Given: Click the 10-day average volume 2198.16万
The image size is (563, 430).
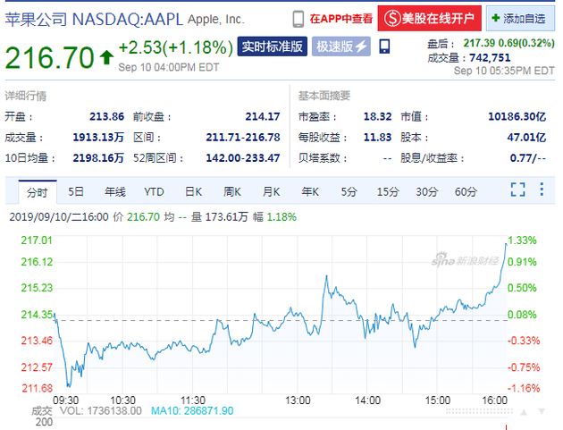Looking at the screenshot, I should [x=98, y=157].
